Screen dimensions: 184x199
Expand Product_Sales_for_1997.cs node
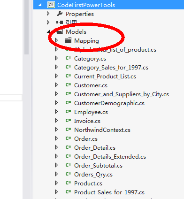tap(57, 192)
